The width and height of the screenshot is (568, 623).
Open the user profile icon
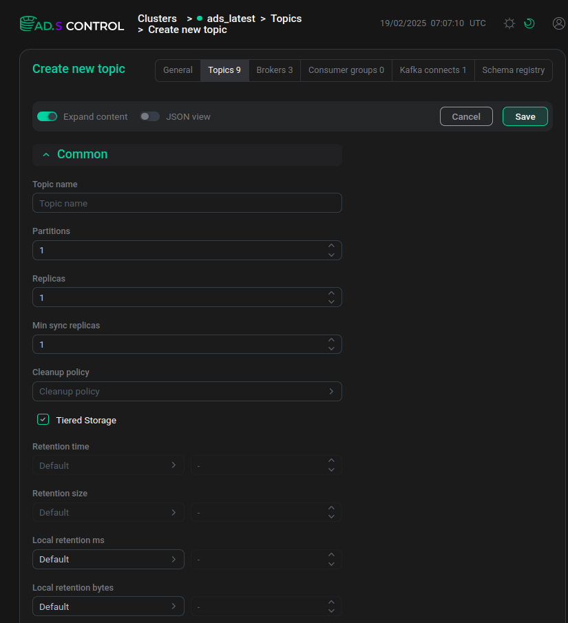(558, 23)
